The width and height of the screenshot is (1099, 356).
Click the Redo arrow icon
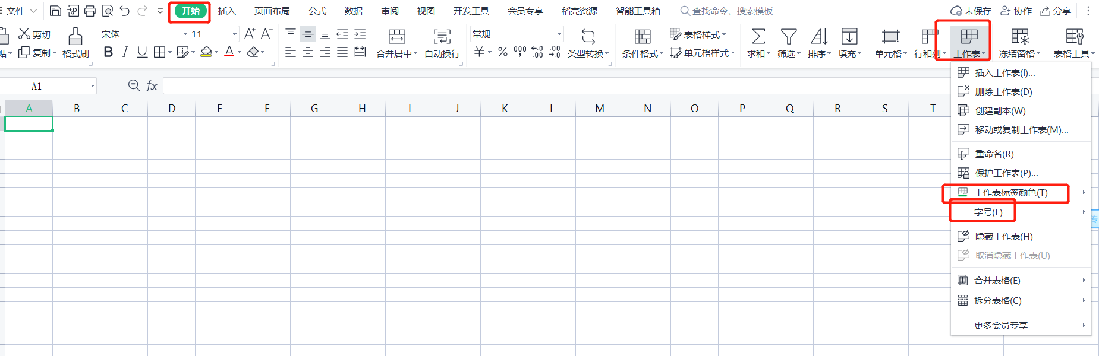tap(143, 11)
